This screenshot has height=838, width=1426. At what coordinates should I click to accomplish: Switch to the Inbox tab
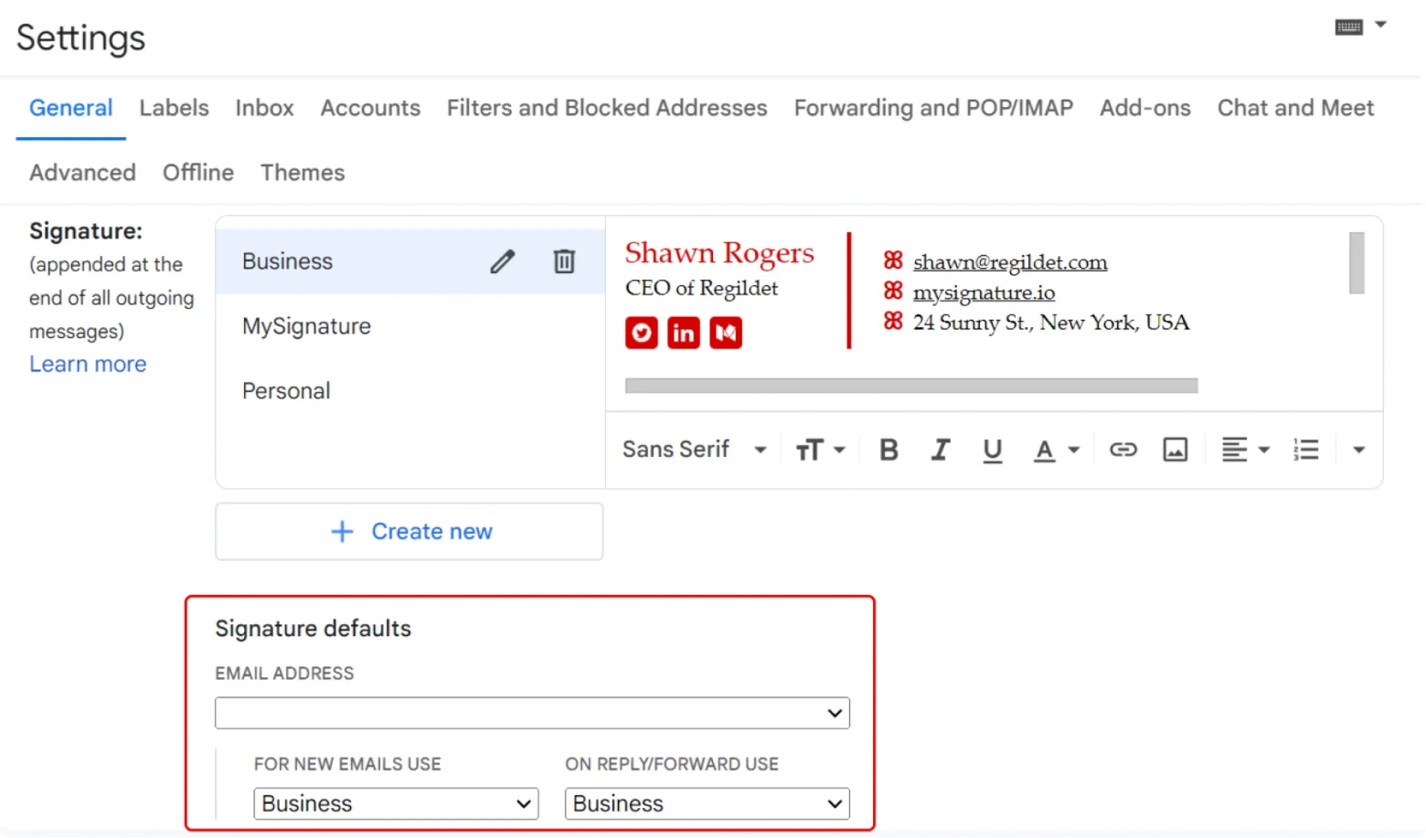[264, 108]
